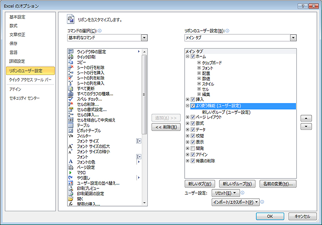The width and height of the screenshot is (322, 225).
Task: Click the move up arrow button
Action: [306, 118]
